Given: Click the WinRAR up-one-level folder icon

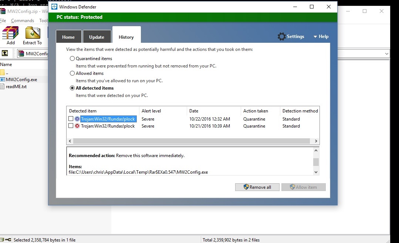Looking at the screenshot, I should (5, 53).
